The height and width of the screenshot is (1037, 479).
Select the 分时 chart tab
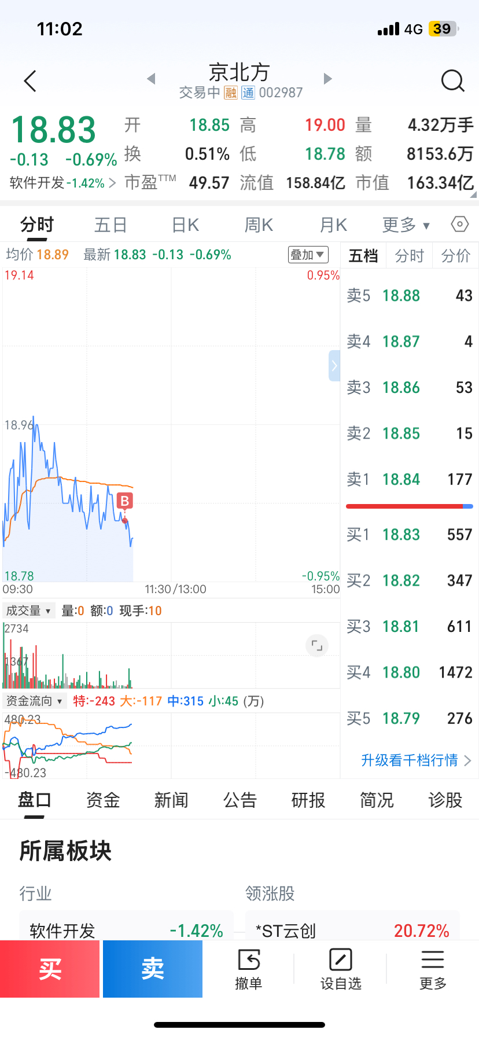point(37,225)
